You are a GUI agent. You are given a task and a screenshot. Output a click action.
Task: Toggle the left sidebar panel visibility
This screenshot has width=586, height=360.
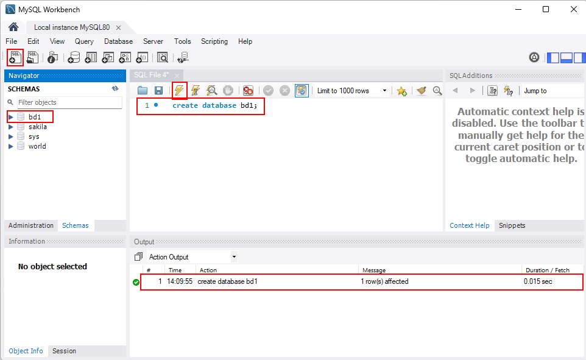553,58
